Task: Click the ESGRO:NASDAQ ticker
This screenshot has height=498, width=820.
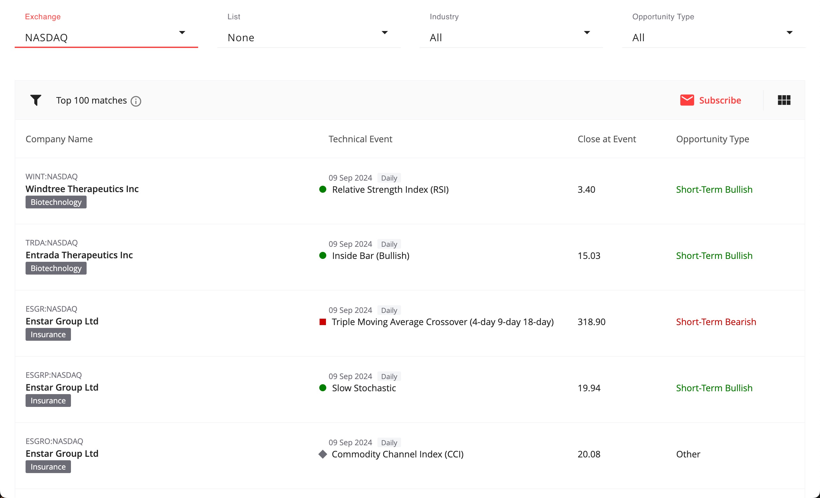Action: click(x=54, y=441)
